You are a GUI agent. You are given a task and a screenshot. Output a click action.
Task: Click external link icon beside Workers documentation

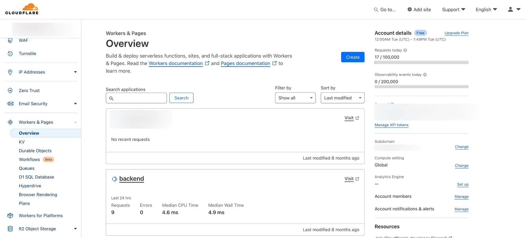pos(207,63)
